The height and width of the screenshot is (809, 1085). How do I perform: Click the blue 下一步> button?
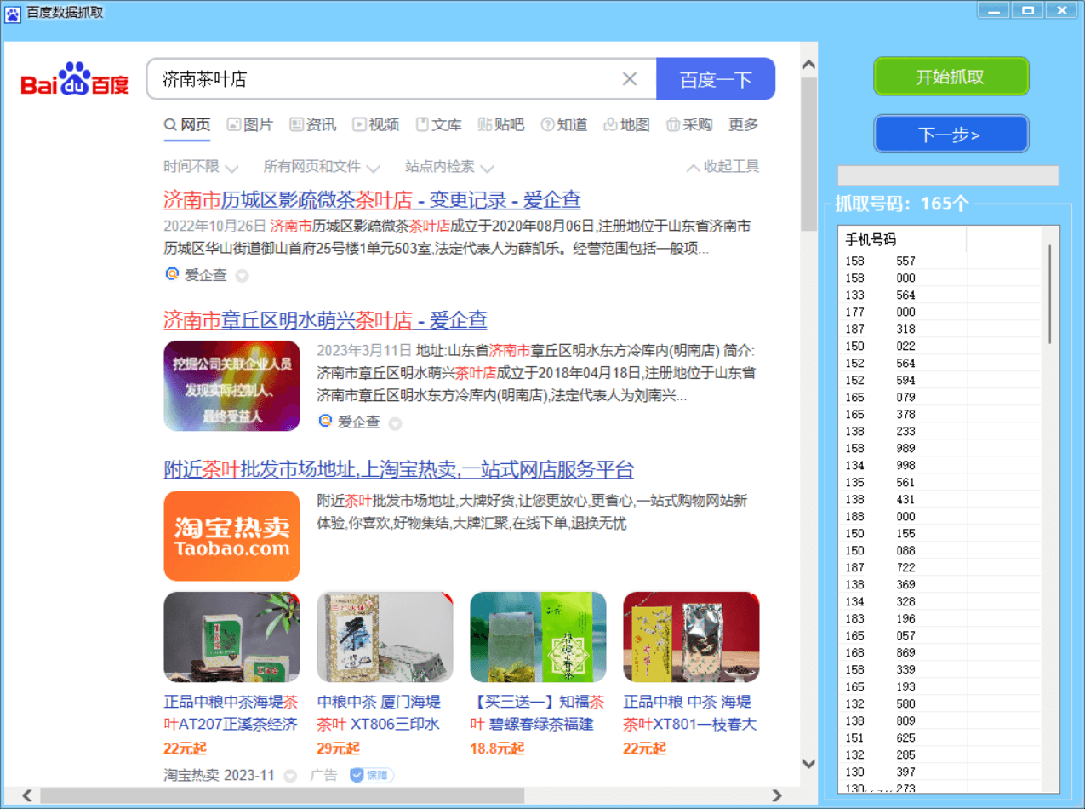[x=951, y=135]
